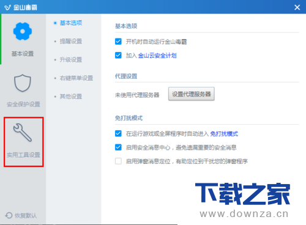This screenshot has height=225, width=306.
Task: Select the 其他设置 menu item
Action: click(71, 97)
